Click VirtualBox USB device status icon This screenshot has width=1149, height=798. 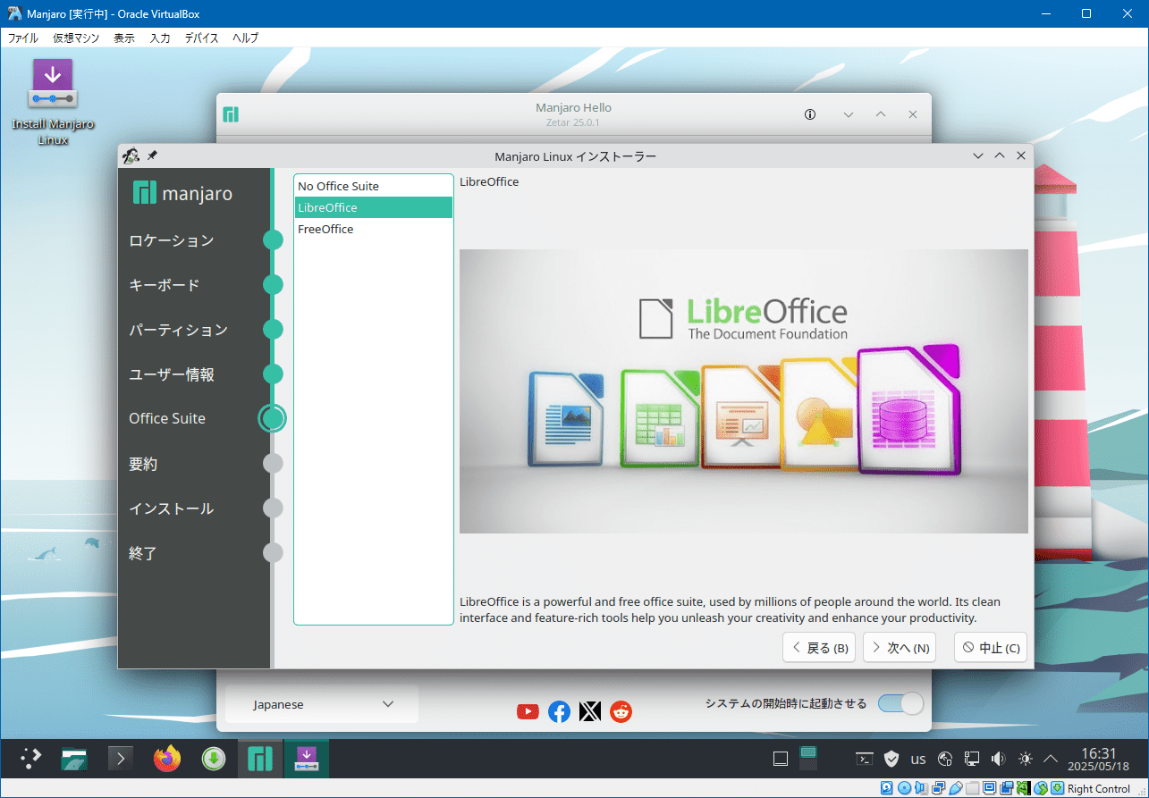(955, 788)
